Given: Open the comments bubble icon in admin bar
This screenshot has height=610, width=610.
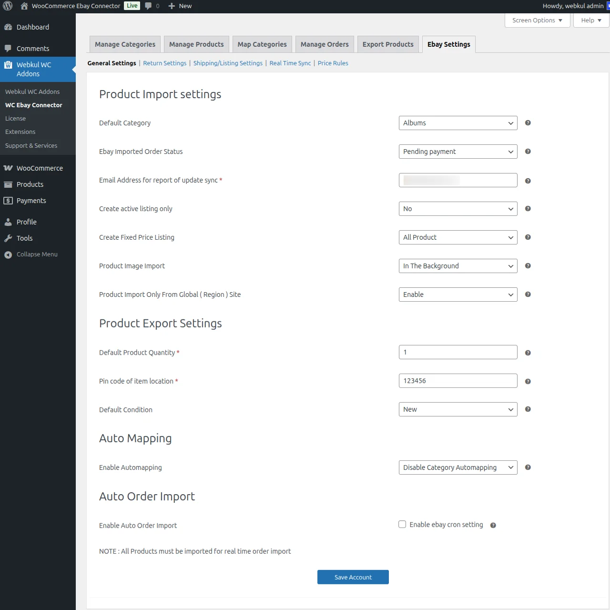Looking at the screenshot, I should [x=148, y=6].
